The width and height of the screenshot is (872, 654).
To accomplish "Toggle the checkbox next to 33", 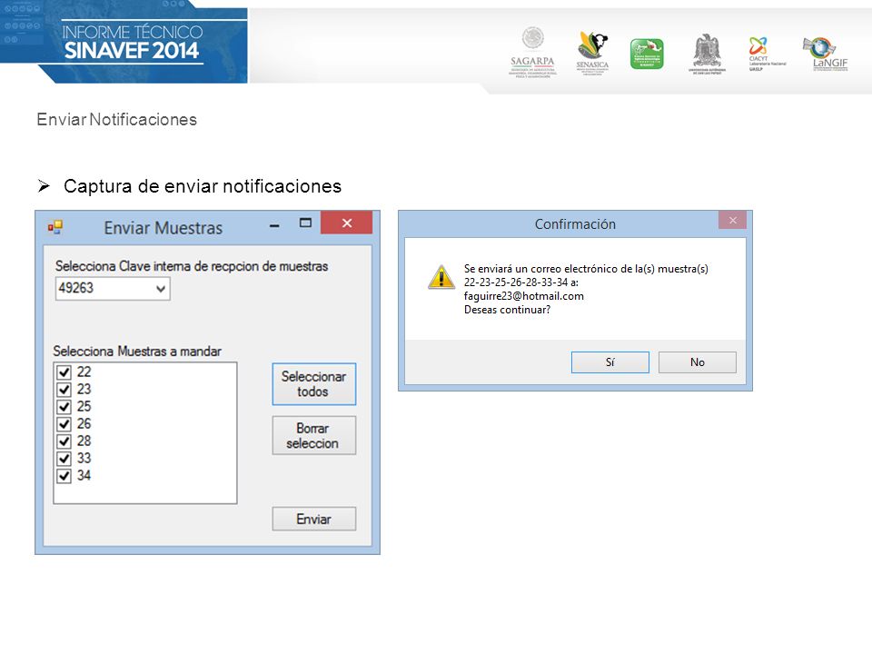I will tap(64, 458).
